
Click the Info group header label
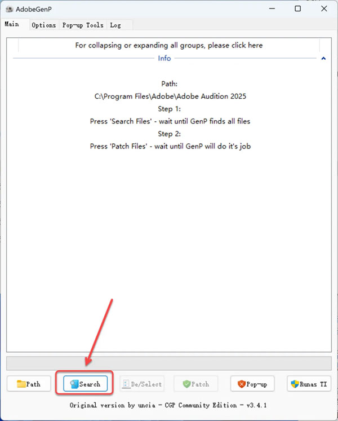(x=164, y=58)
